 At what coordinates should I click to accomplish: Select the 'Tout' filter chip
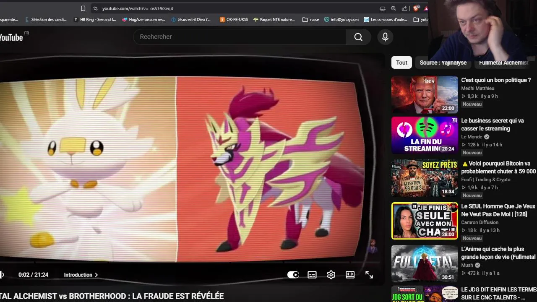point(401,62)
